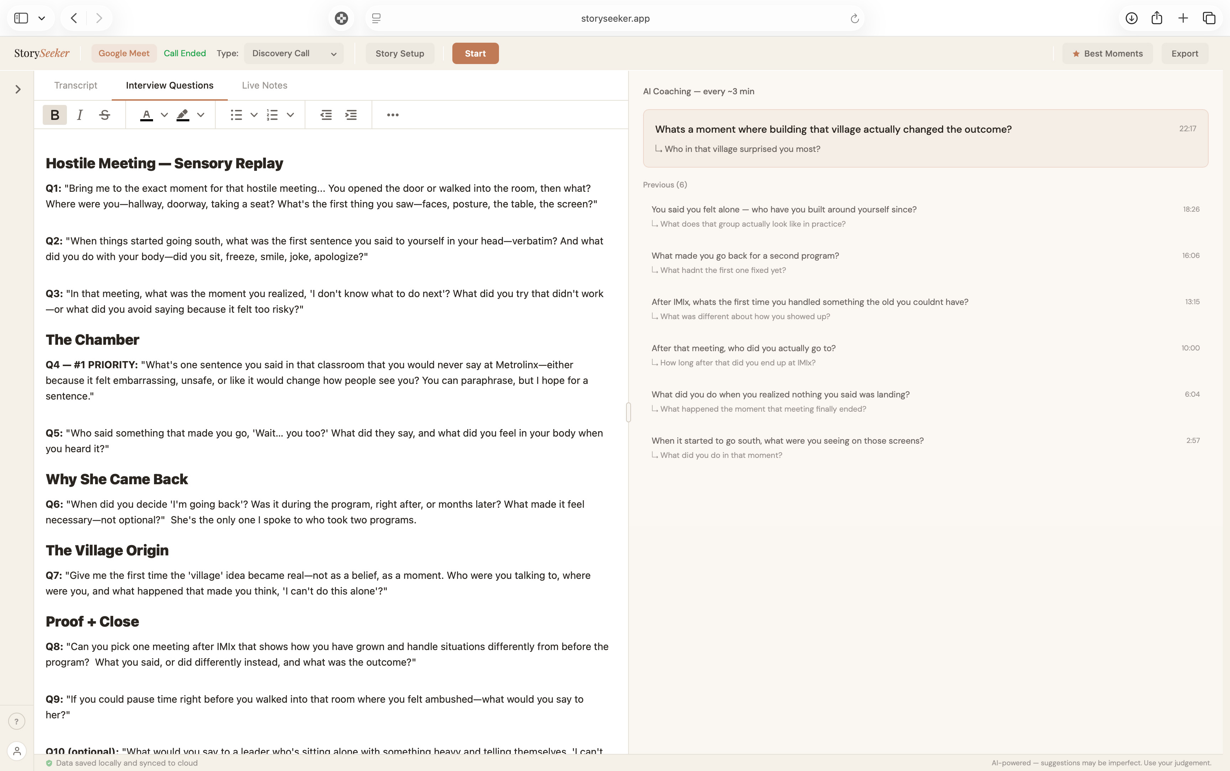This screenshot has width=1230, height=771.
Task: Select the user profile icon at bottom left
Action: tap(17, 751)
